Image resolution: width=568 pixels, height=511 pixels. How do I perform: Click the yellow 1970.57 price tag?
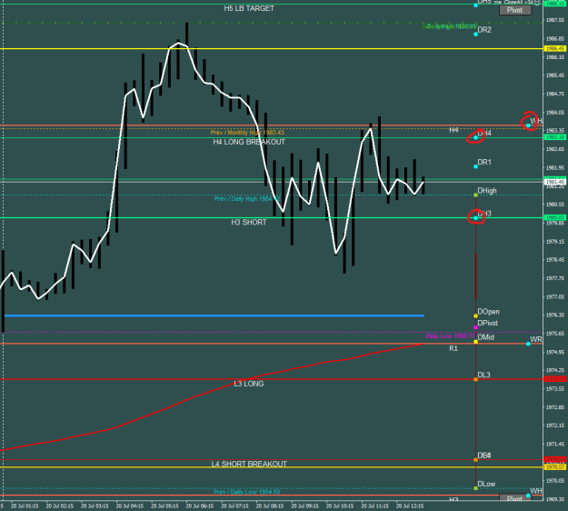point(555,467)
